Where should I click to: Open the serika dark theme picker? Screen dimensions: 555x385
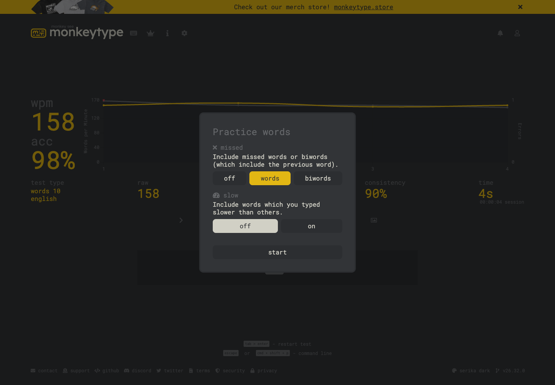pyautogui.click(x=471, y=371)
